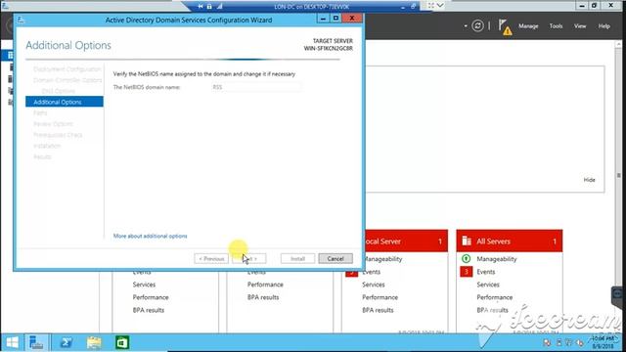Open Performance in the second role tile

tap(265, 285)
